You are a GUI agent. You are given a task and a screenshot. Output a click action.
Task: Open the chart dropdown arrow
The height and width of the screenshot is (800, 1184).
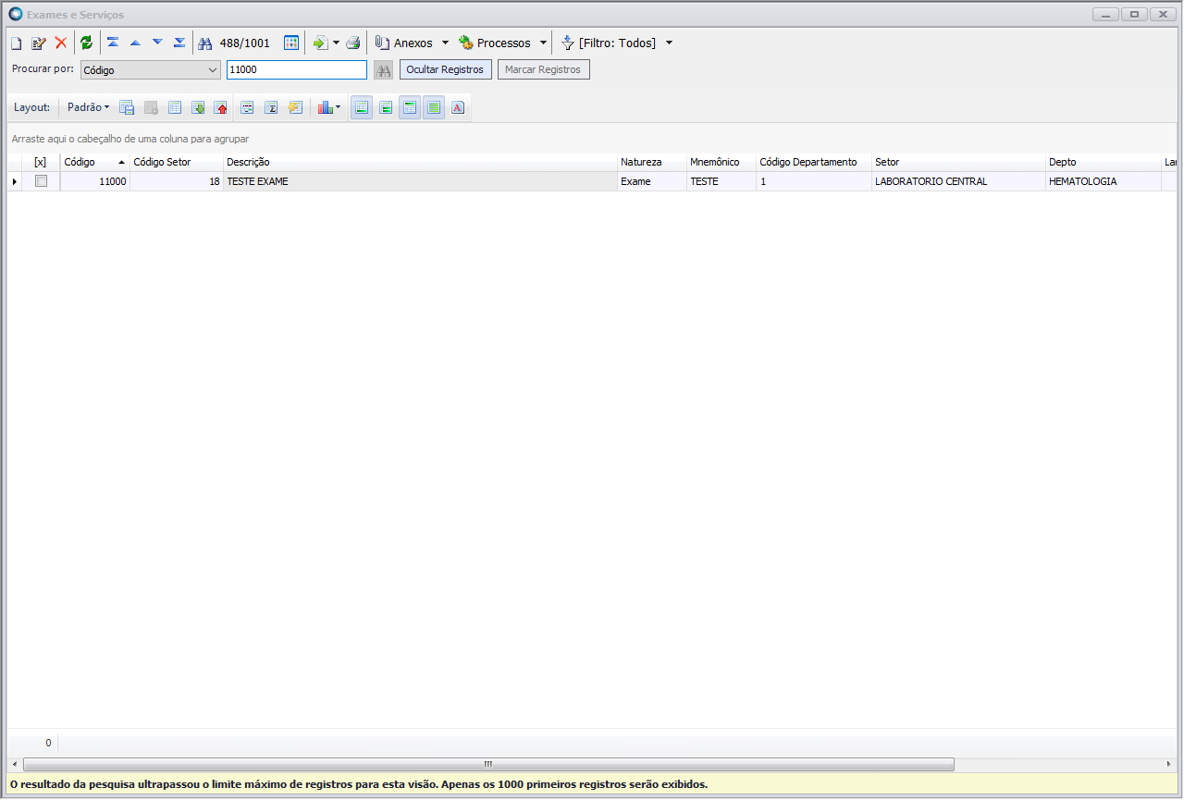point(339,107)
